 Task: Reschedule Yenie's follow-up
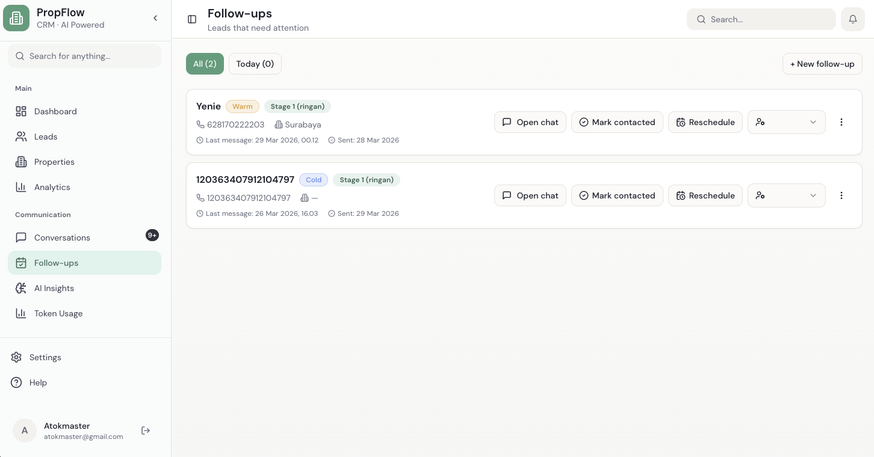705,122
